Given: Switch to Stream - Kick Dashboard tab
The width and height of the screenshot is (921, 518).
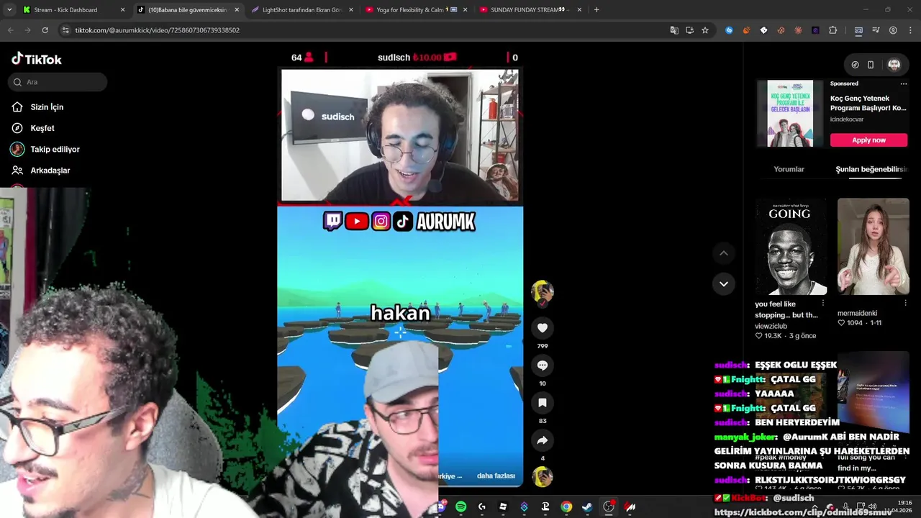Looking at the screenshot, I should click(x=73, y=10).
